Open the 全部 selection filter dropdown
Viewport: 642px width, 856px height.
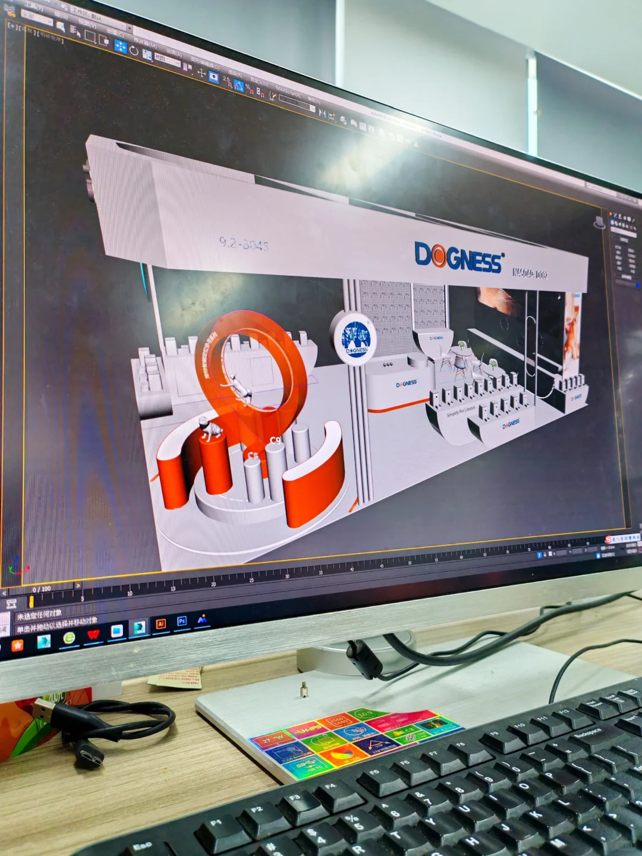coord(37,17)
